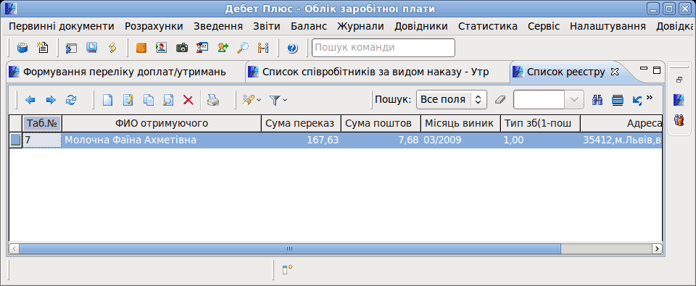This screenshot has width=696, height=286.
Task: Maximize the editor tab panel
Action: pyautogui.click(x=657, y=70)
